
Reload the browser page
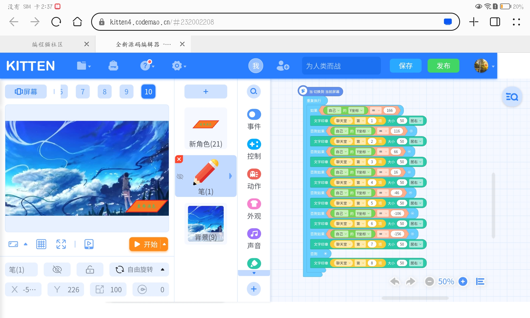click(56, 22)
